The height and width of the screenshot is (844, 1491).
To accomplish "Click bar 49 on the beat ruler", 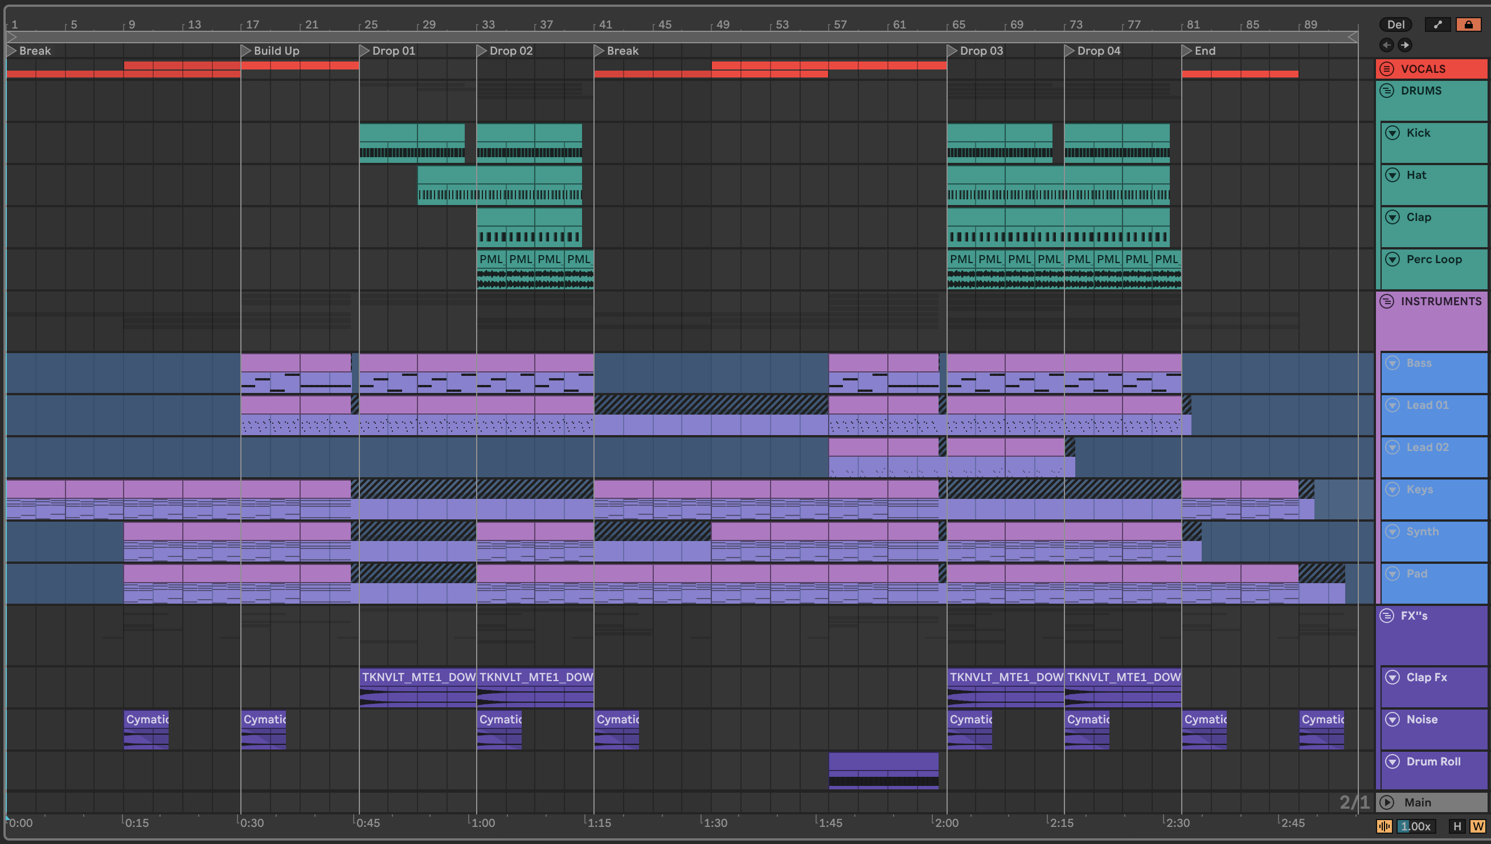I will (722, 24).
